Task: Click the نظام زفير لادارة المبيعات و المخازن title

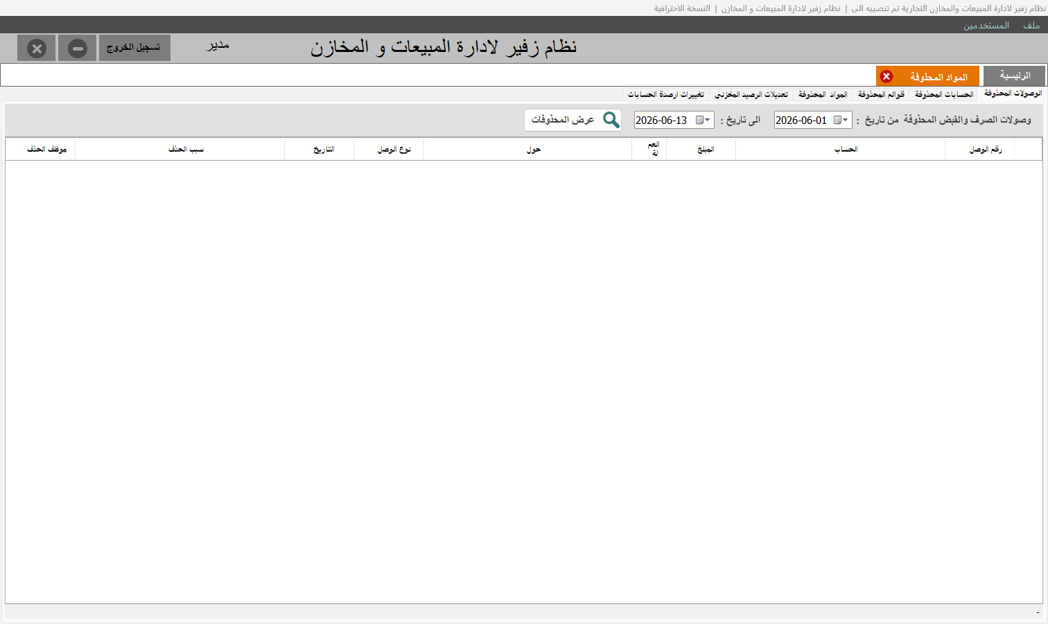Action: tap(444, 47)
